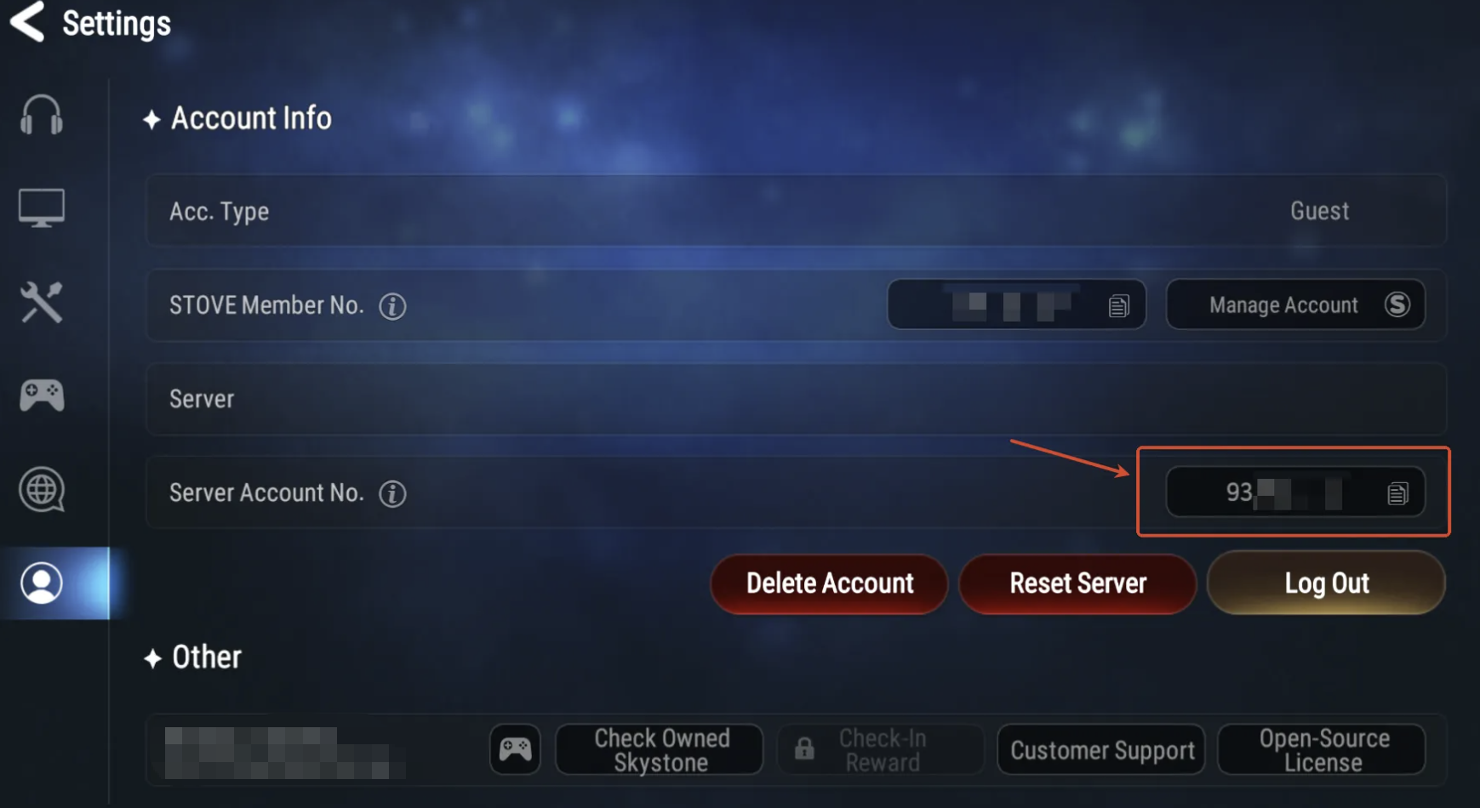Click the locked Check-In Reward button

pos(881,749)
